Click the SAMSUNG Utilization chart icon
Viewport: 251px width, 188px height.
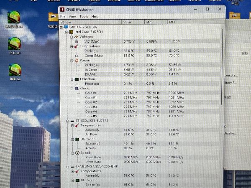coord(77,180)
